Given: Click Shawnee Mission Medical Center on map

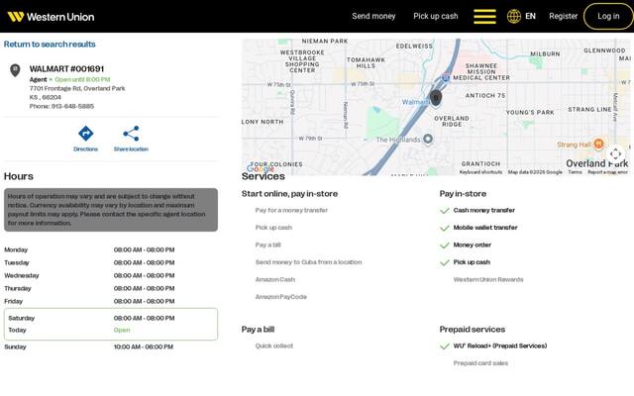Looking at the screenshot, I should click(x=481, y=71).
